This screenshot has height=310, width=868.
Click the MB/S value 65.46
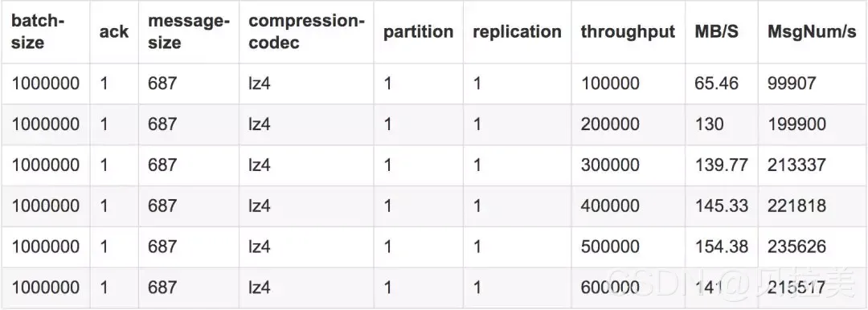(717, 83)
